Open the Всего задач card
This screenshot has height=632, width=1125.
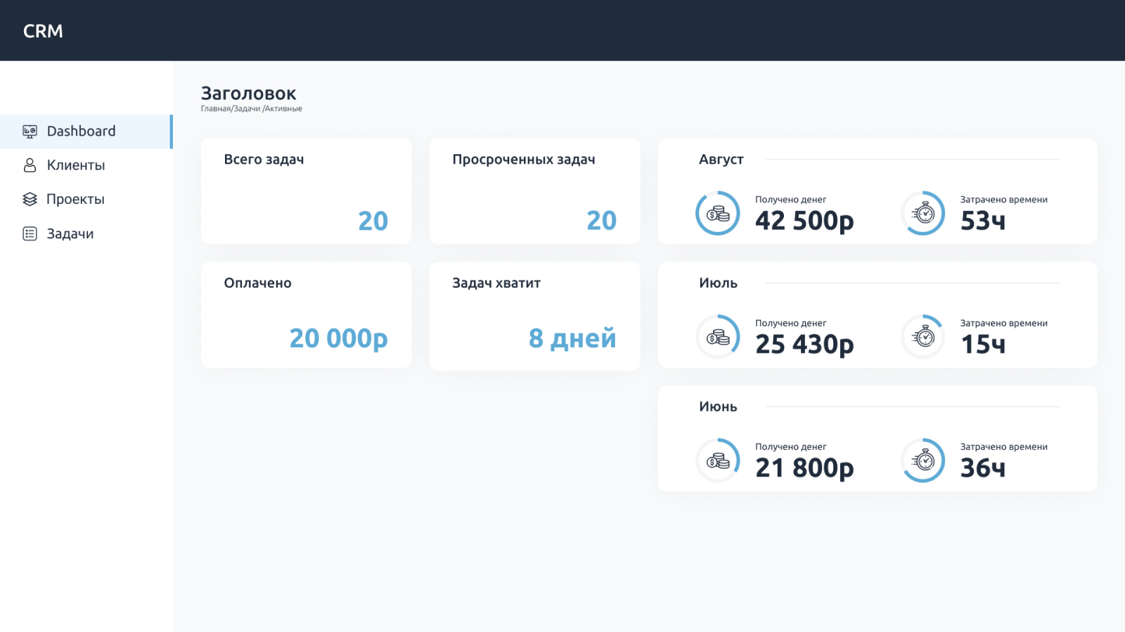click(x=306, y=191)
